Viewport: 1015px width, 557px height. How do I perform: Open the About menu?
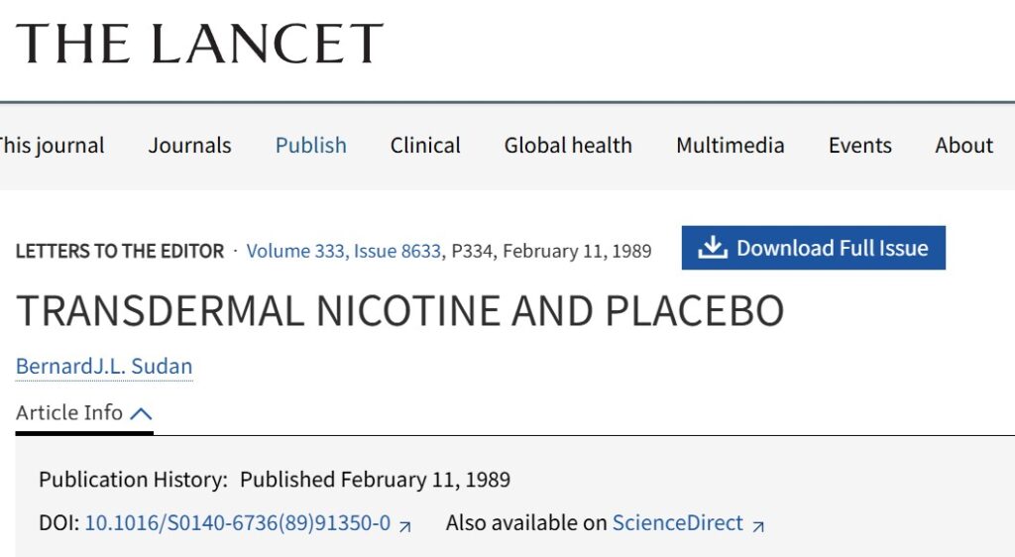(x=963, y=146)
